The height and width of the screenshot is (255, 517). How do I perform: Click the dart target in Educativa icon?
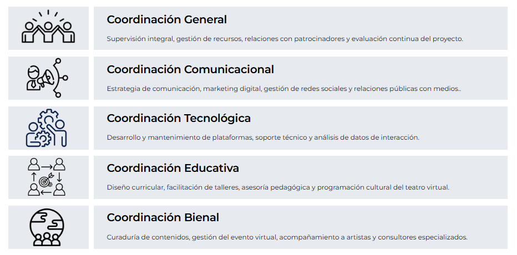pos(47,178)
